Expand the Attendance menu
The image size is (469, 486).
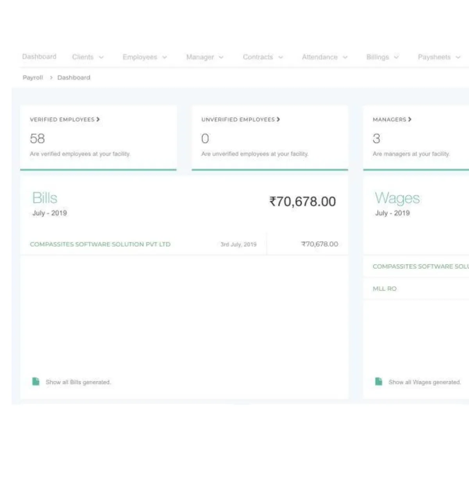pos(324,57)
